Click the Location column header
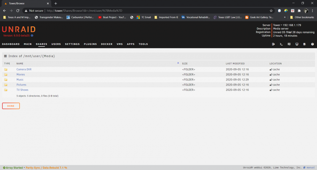317x170 pixels. tap(275, 64)
